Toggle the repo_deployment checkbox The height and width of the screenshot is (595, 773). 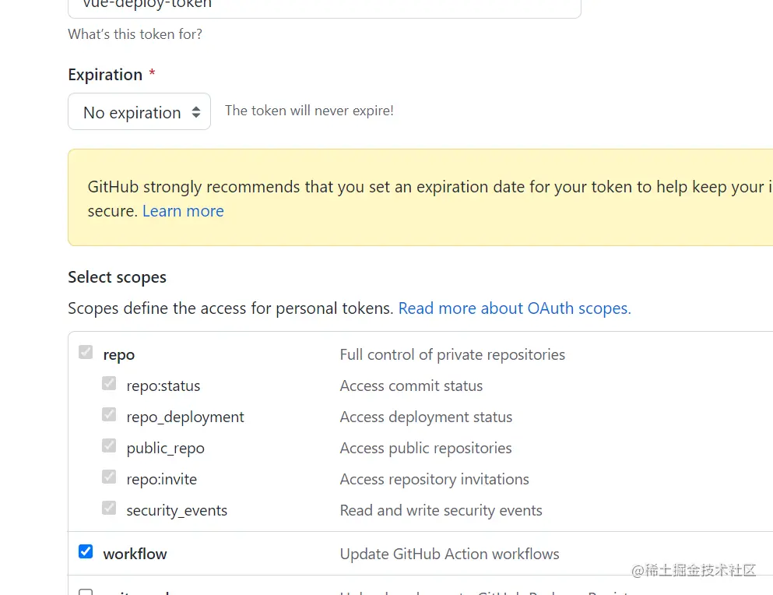pos(109,415)
